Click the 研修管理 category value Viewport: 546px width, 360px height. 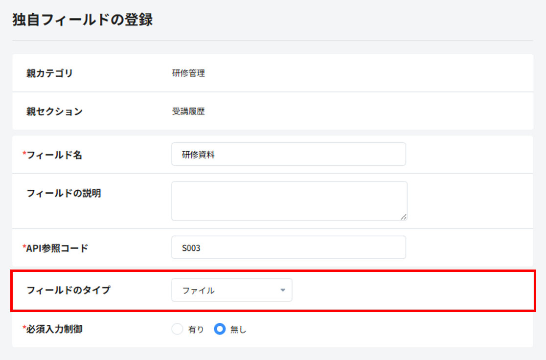[188, 74]
